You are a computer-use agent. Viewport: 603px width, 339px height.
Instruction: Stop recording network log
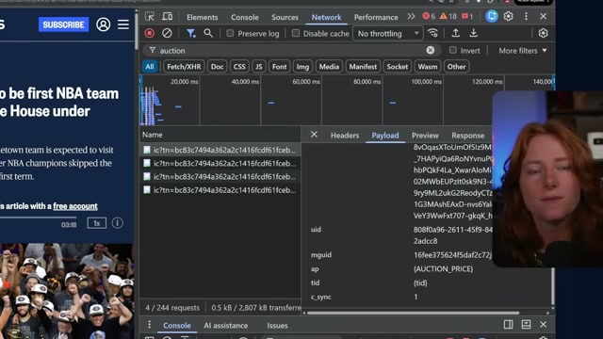pyautogui.click(x=150, y=34)
